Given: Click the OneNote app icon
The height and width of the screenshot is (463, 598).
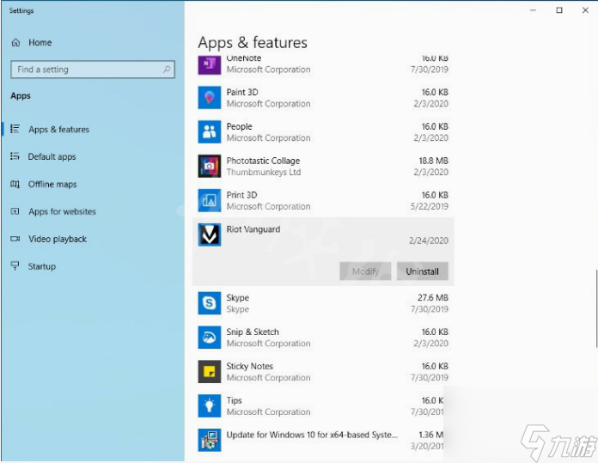Looking at the screenshot, I should pyautogui.click(x=210, y=64).
